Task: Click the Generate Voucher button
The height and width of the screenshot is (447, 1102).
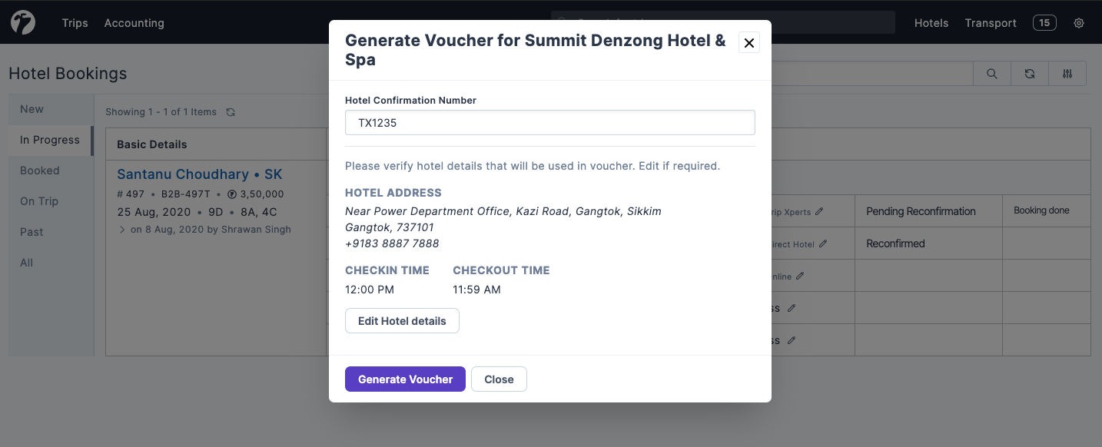Action: coord(405,379)
